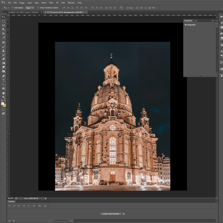Click the zoom percentage field in status bar
The height and width of the screenshot is (223, 223).
11,198
